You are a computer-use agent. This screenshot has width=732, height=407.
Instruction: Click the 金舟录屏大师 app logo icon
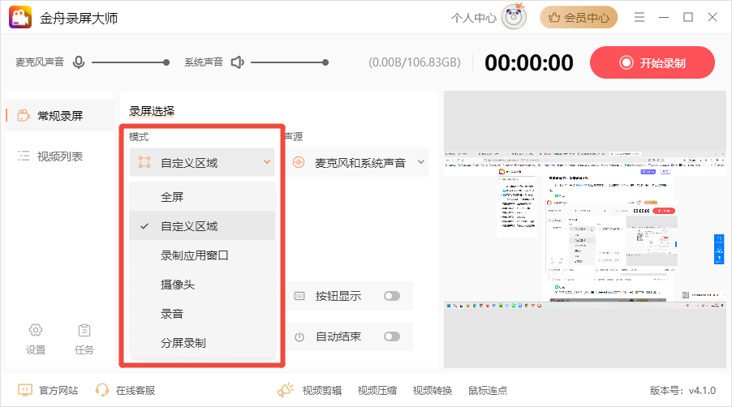[x=20, y=17]
